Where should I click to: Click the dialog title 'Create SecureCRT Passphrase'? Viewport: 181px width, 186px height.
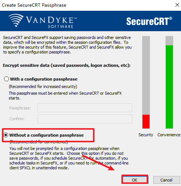[34, 5]
